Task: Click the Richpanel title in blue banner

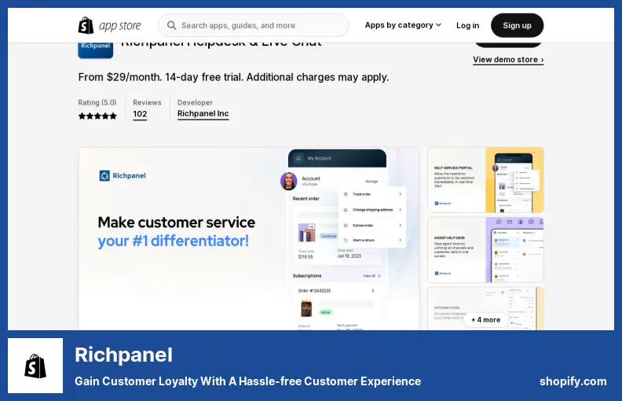Action: pyautogui.click(x=123, y=355)
